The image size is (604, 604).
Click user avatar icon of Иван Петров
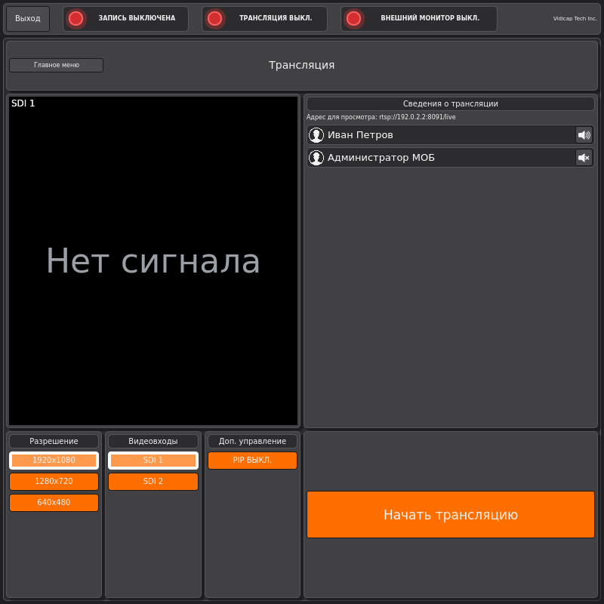(316, 135)
